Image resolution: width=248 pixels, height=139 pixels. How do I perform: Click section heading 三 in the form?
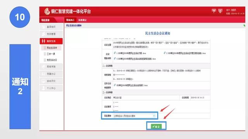point(108,92)
